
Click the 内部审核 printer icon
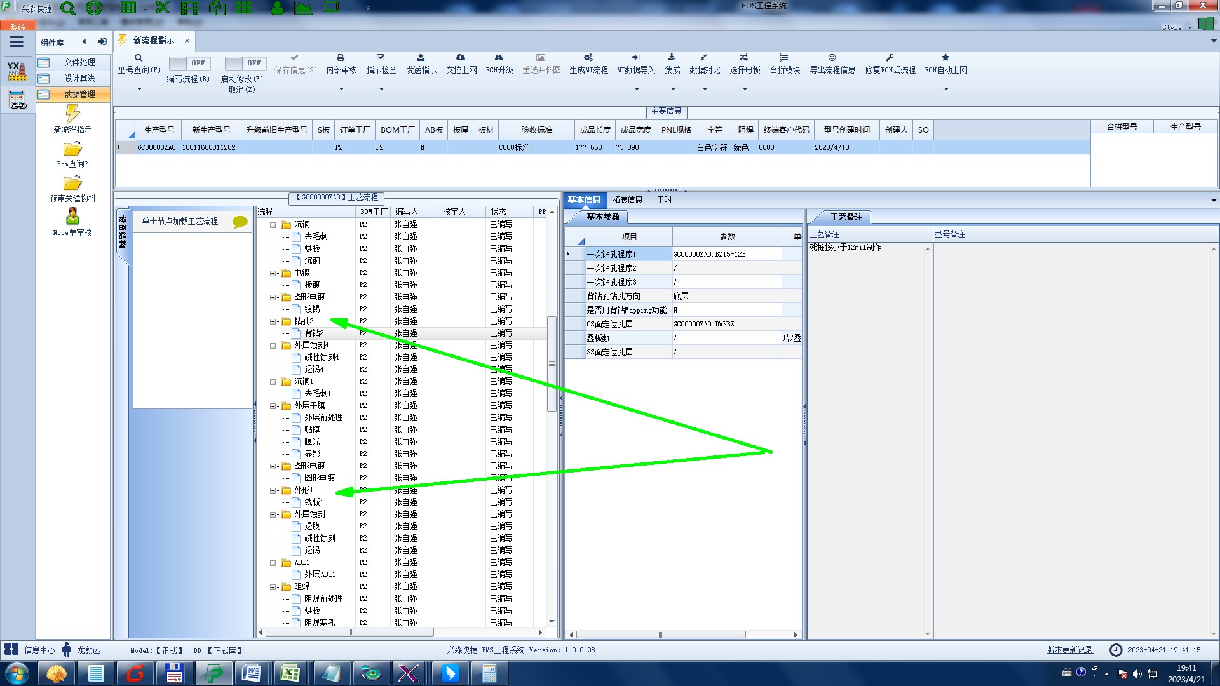[x=341, y=58]
